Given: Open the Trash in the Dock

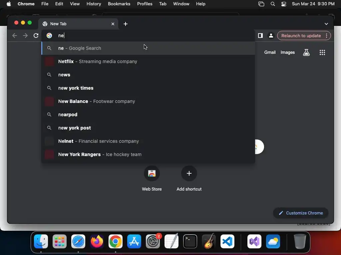Looking at the screenshot, I should tap(300, 241).
